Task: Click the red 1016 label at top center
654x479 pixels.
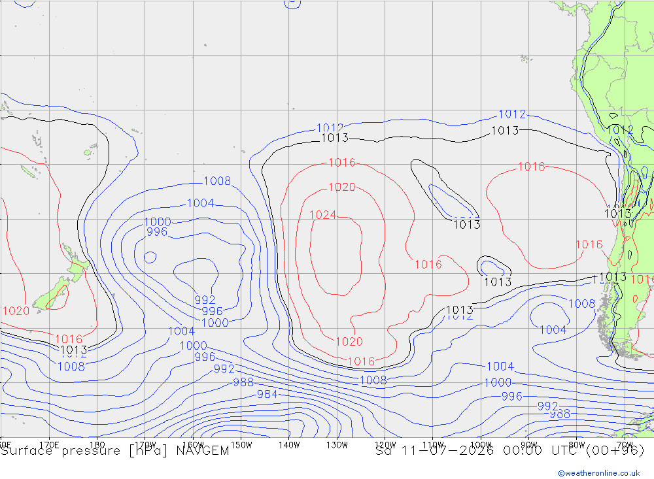Action: click(342, 163)
